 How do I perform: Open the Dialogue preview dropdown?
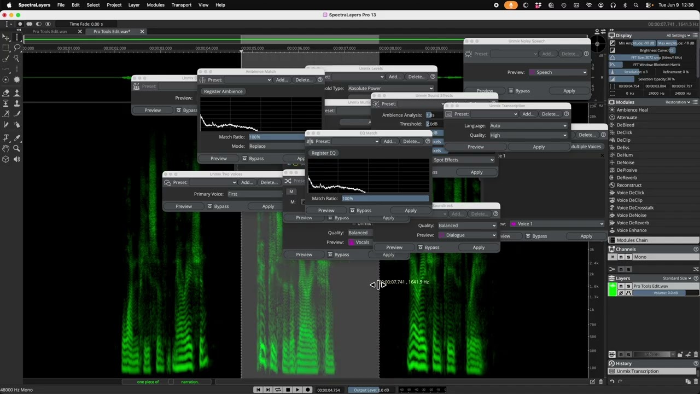(x=468, y=235)
